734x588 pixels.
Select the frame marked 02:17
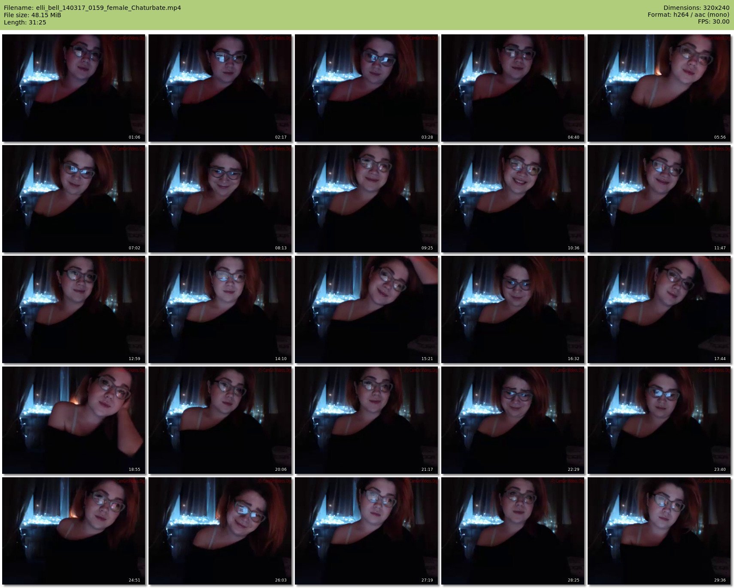point(220,88)
